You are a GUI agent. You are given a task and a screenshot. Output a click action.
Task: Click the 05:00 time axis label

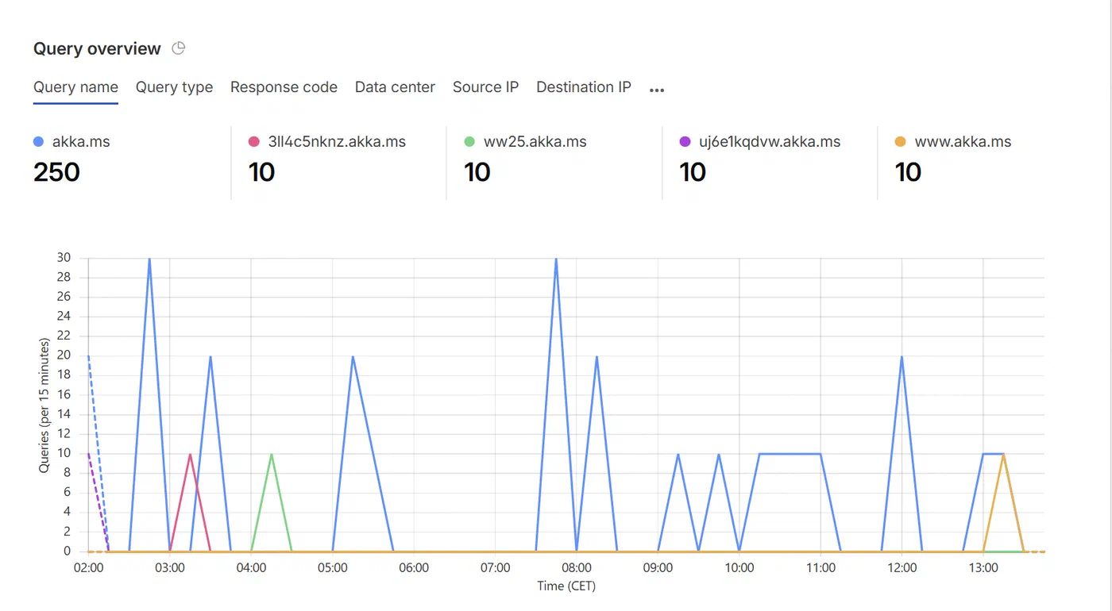(333, 568)
